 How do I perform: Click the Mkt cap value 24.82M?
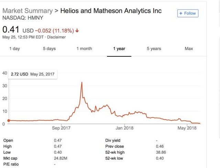click(x=61, y=158)
